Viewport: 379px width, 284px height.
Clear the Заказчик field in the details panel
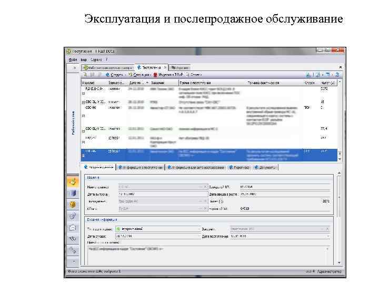pos(327,229)
